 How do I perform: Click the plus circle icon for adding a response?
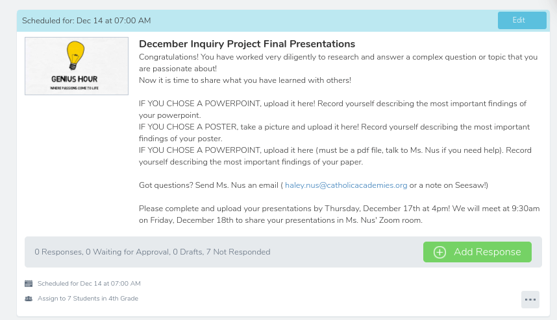[x=439, y=252]
